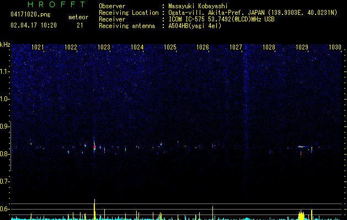The width and height of the screenshot is (347, 220).
Task: Click the meteor count value 21
Action: click(x=80, y=25)
